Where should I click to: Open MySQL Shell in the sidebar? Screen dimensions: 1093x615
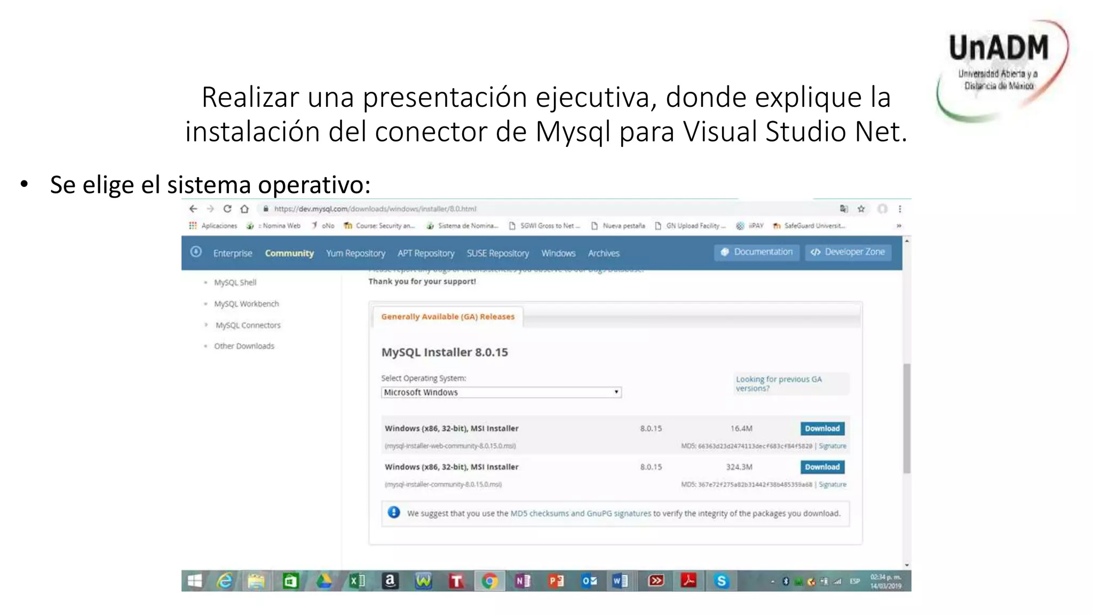(x=235, y=282)
